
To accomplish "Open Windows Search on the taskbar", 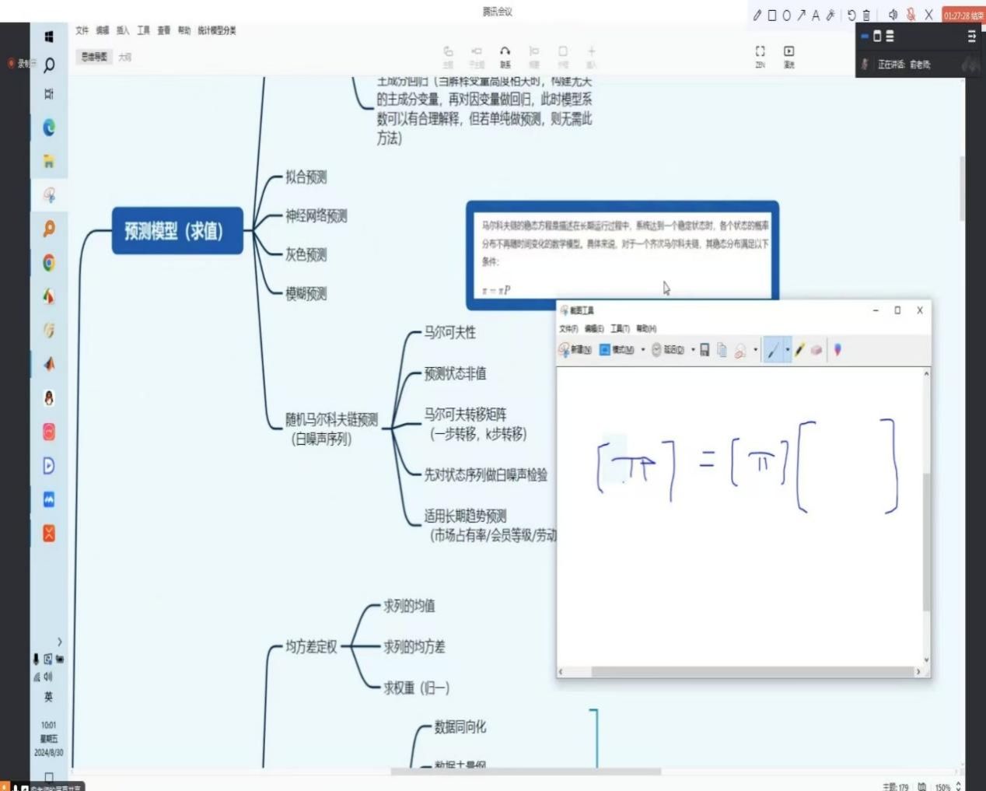I will click(x=49, y=65).
